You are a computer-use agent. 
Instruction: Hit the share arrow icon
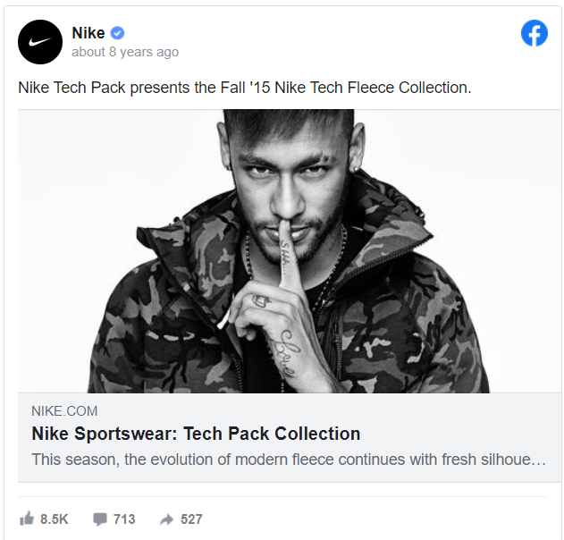pyautogui.click(x=166, y=519)
